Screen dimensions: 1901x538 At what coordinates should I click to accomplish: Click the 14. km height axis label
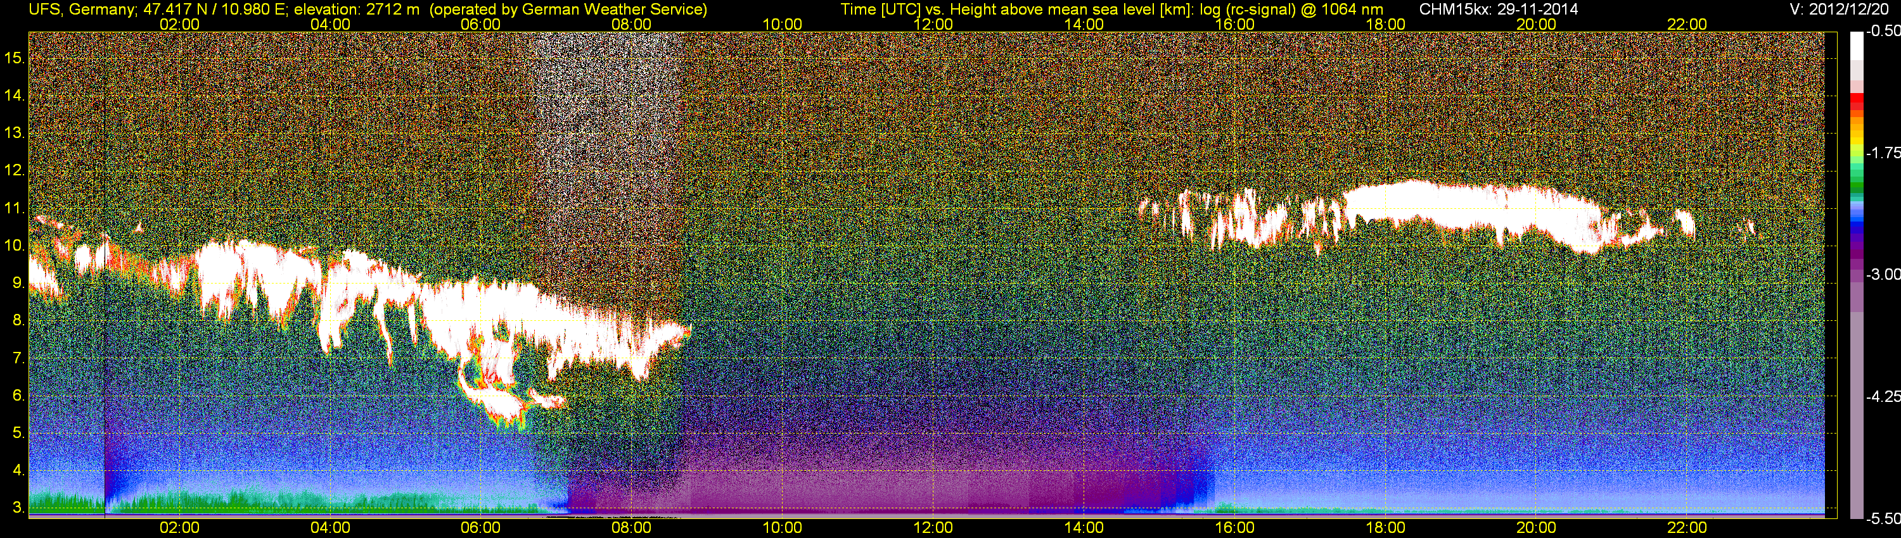[x=15, y=96]
